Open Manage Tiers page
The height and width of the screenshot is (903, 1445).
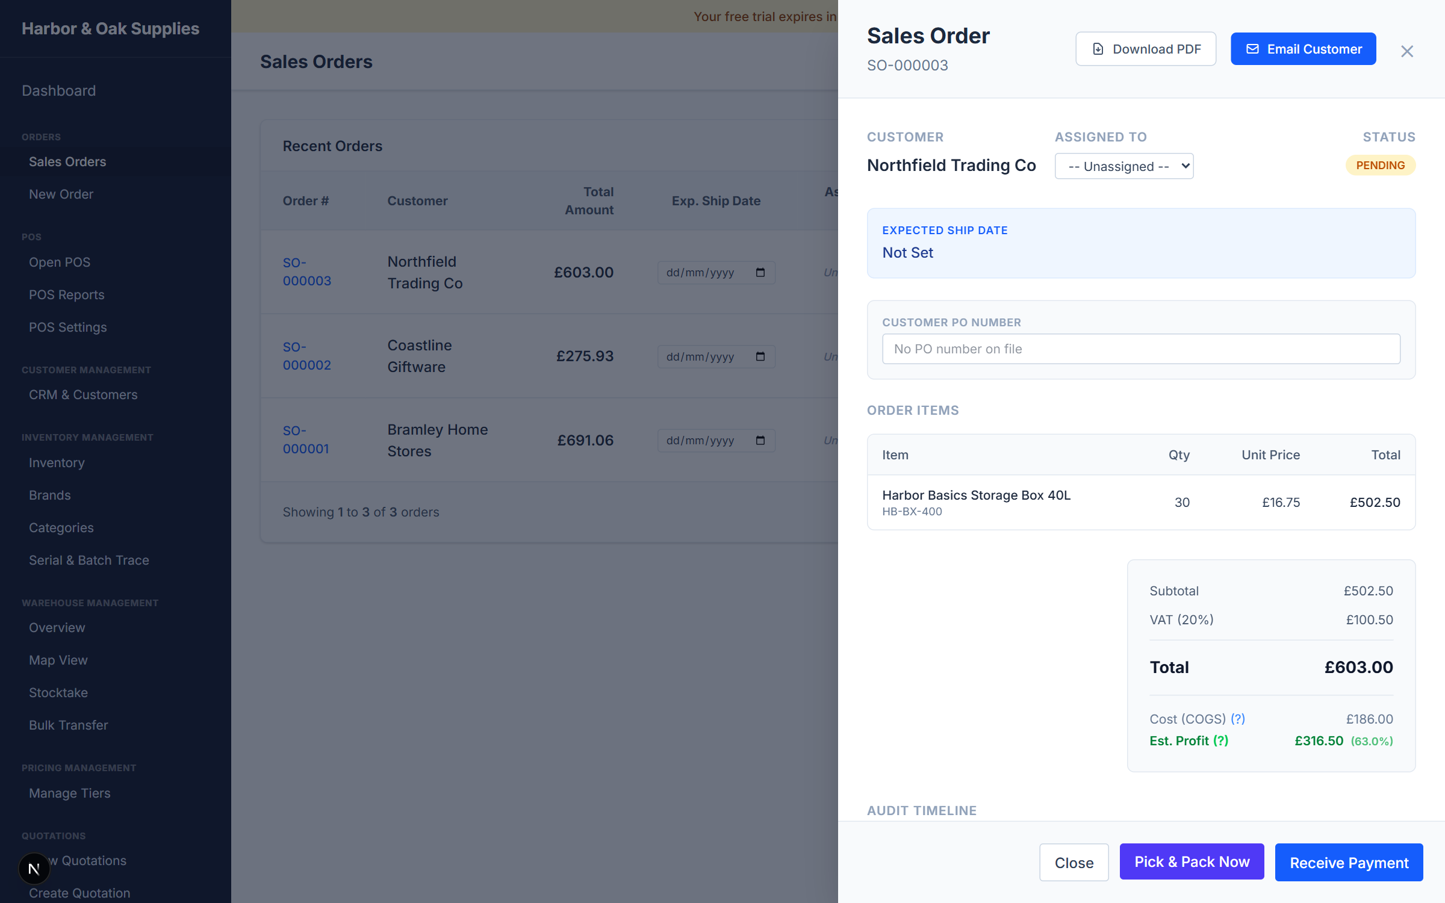(70, 793)
